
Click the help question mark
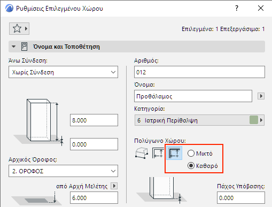point(237,8)
